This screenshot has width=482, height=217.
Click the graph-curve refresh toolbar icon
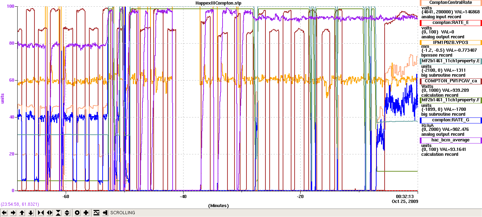pos(96,213)
